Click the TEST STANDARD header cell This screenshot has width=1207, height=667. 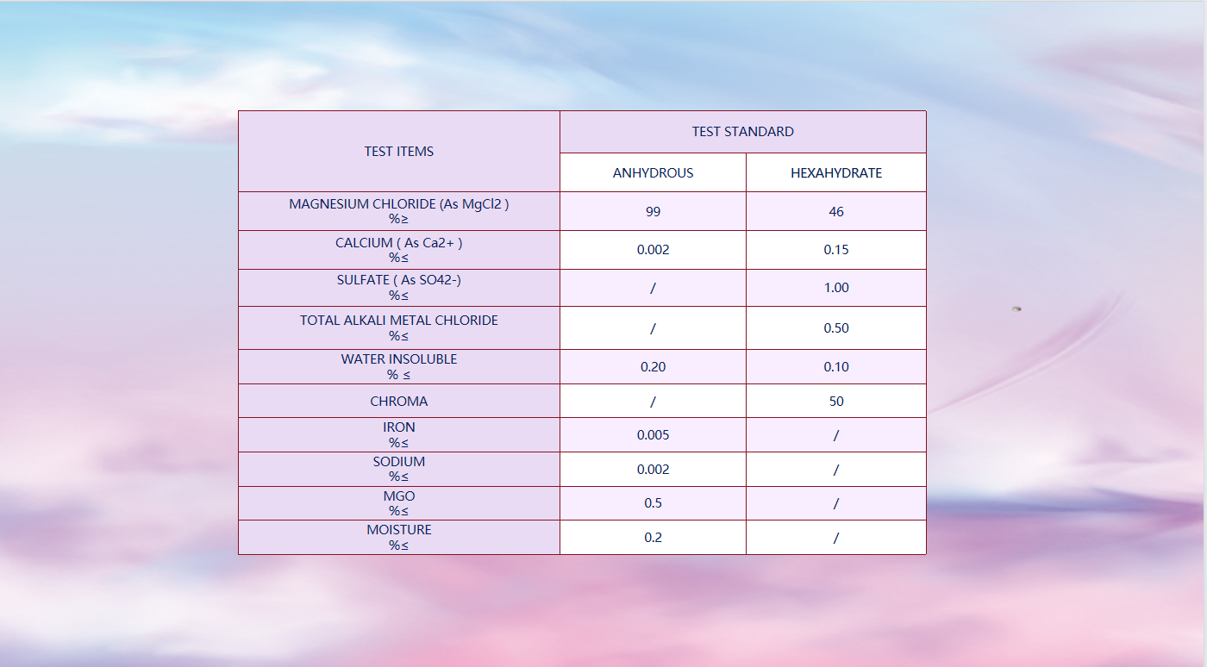[x=742, y=132]
